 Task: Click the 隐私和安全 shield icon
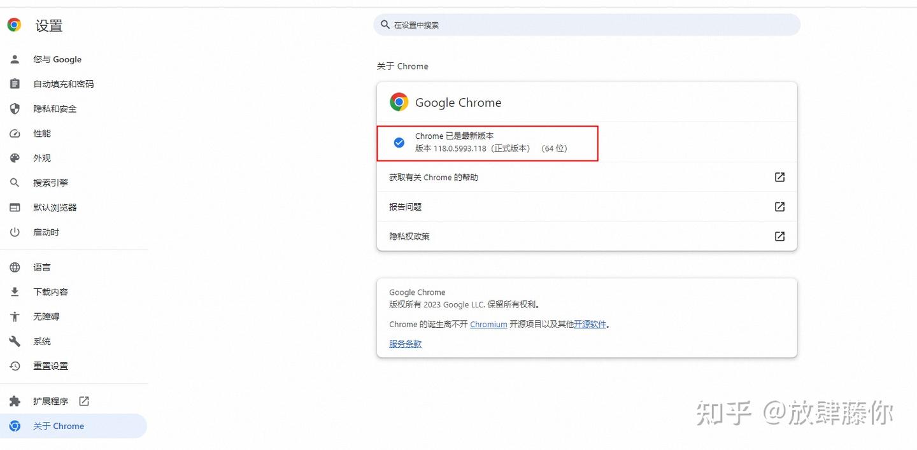click(15, 108)
